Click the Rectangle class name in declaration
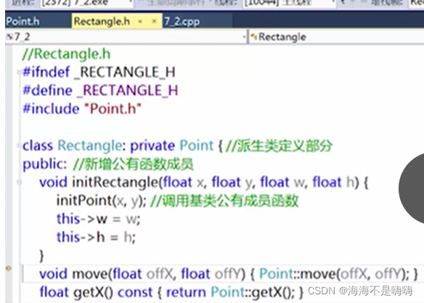Screen dimensions: 424x303 coord(90,146)
